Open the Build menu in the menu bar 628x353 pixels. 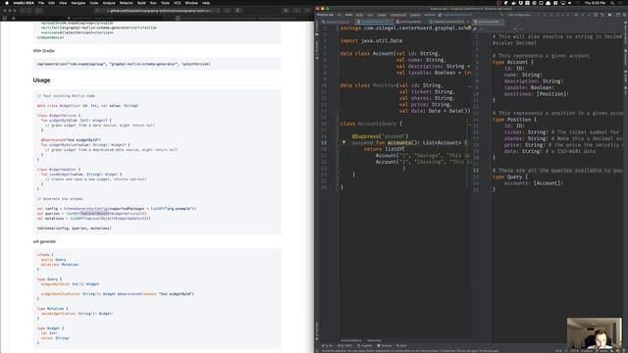[x=141, y=3]
